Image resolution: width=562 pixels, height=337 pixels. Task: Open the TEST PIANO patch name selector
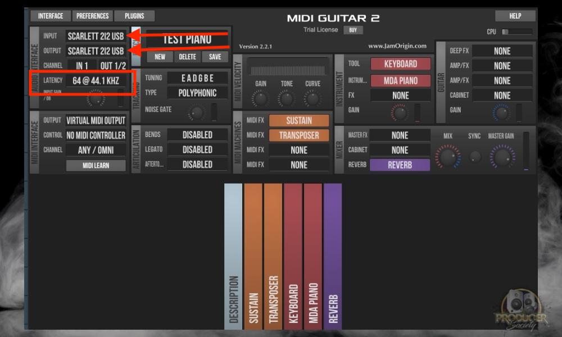click(187, 39)
